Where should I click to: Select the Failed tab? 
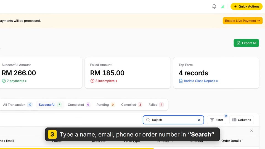(x=156, y=105)
